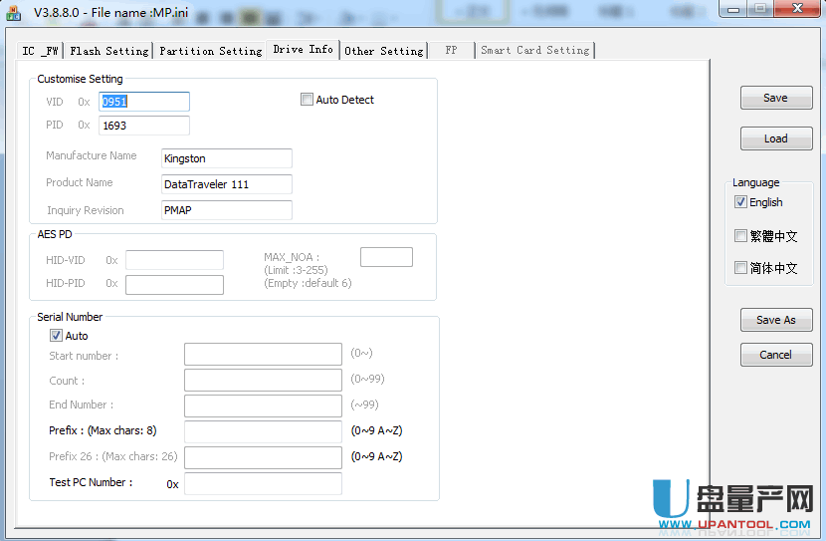
Task: Click the Manufacture Name field with Kingston
Action: 226,158
